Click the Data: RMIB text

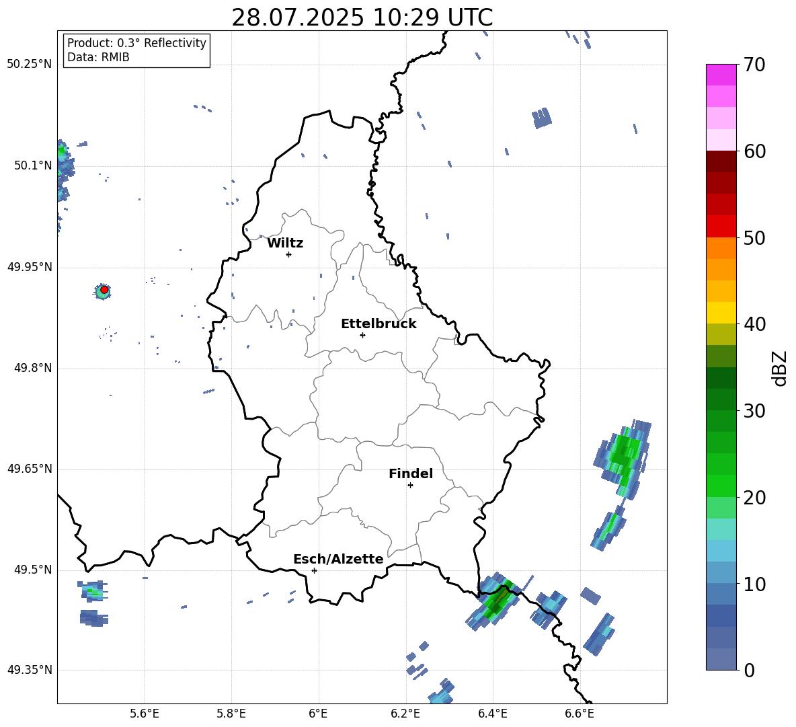tap(98, 57)
